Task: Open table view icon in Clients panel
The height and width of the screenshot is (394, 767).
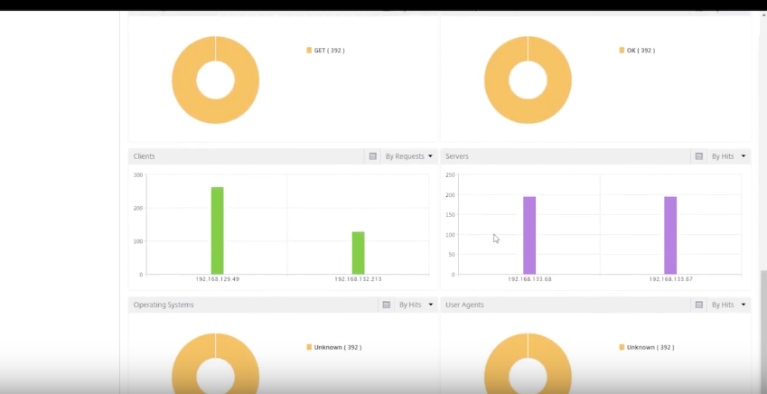Action: 373,156
